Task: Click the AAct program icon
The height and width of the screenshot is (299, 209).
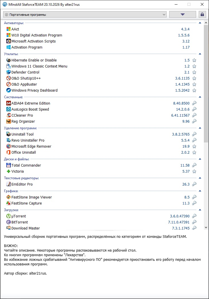Action: (8, 29)
